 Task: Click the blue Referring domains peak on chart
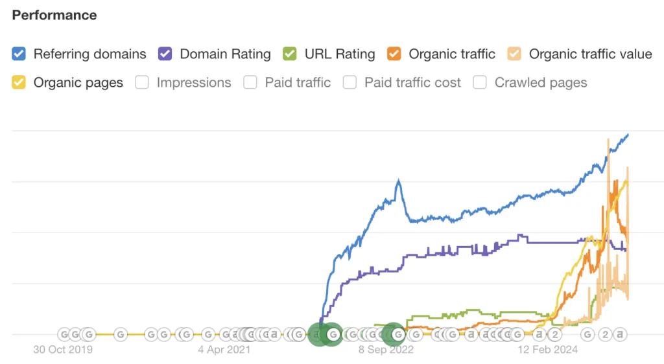(x=399, y=181)
